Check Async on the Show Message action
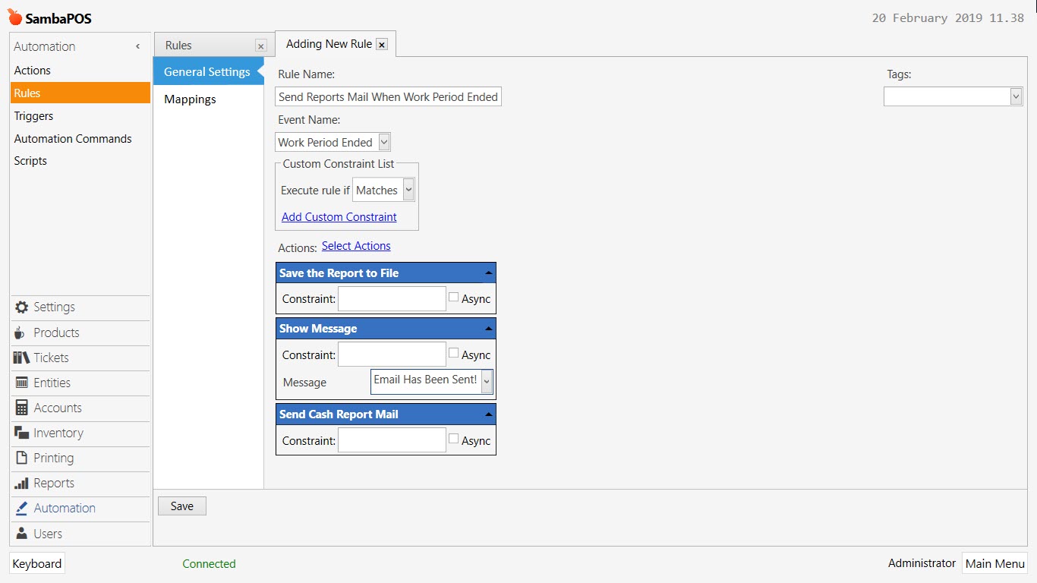This screenshot has width=1037, height=583. 453,352
